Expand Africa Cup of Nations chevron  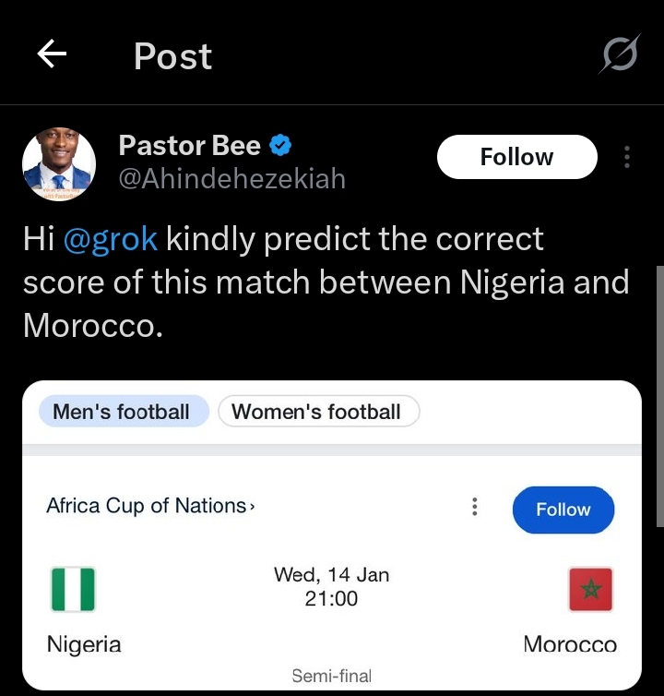(253, 507)
